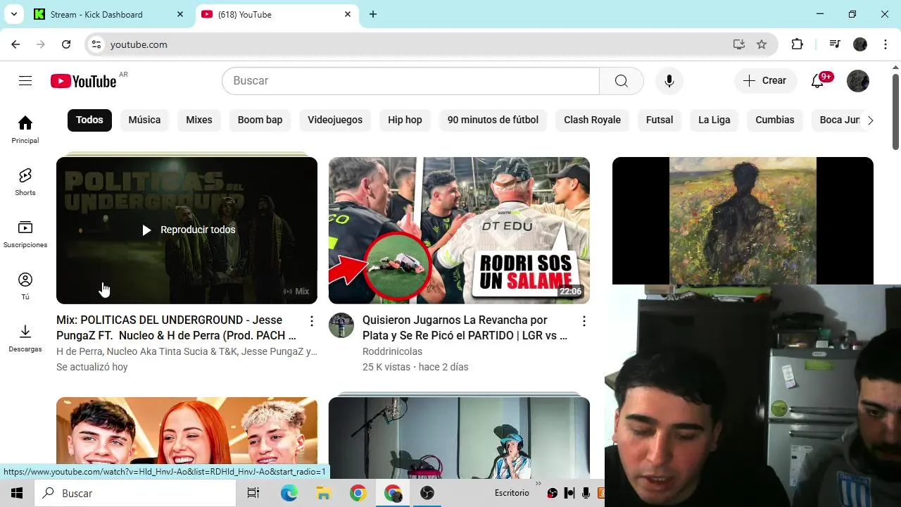Click the site info icon in address bar
901x507 pixels.
click(x=97, y=44)
